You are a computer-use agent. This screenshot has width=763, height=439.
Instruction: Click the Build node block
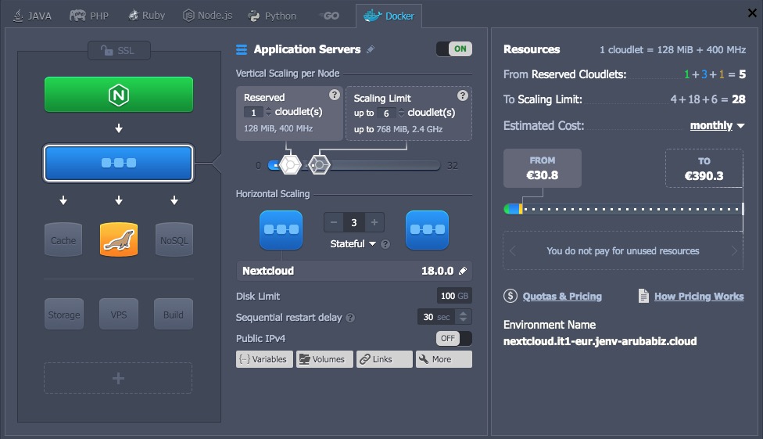(174, 314)
